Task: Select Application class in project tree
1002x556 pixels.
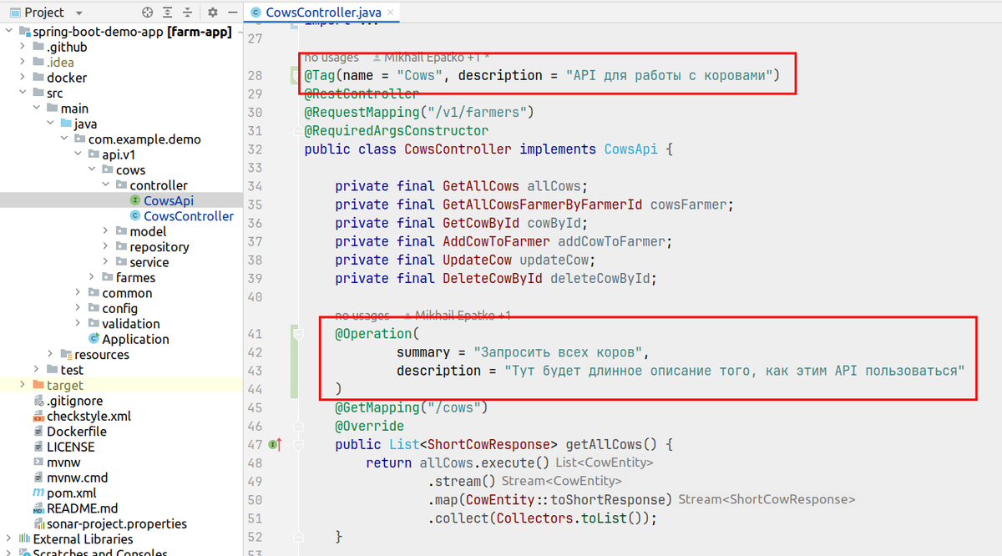Action: (x=135, y=339)
